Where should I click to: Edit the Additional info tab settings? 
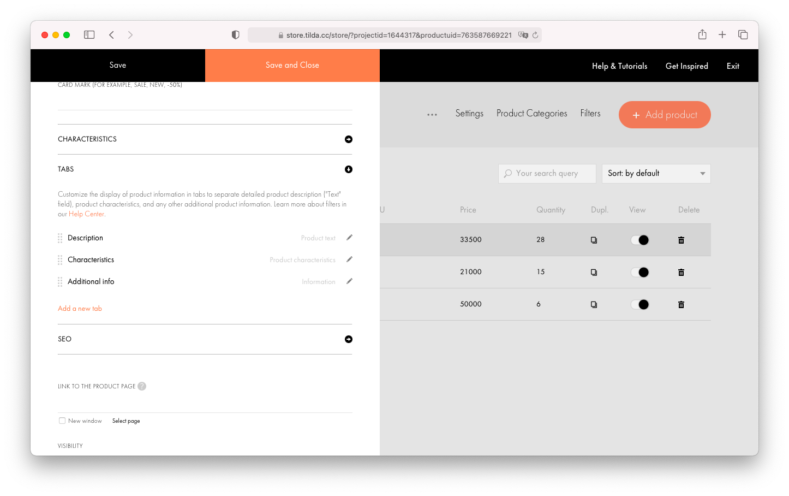[x=349, y=281]
